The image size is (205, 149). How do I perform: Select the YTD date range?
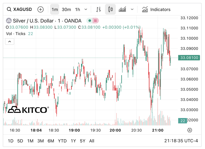coord(62,141)
